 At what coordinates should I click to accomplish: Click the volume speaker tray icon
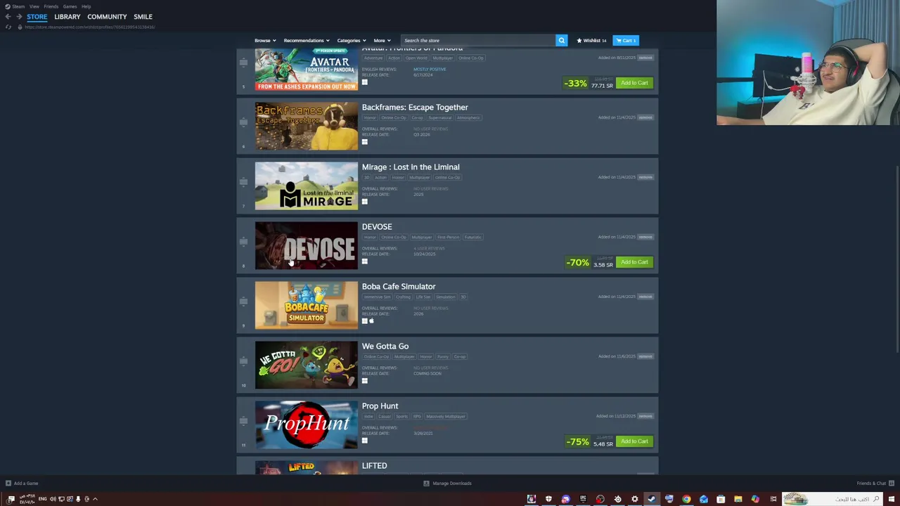(52, 499)
